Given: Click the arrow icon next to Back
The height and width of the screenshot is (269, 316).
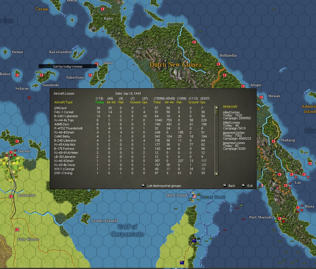Looking at the screenshot, I should (x=225, y=185).
